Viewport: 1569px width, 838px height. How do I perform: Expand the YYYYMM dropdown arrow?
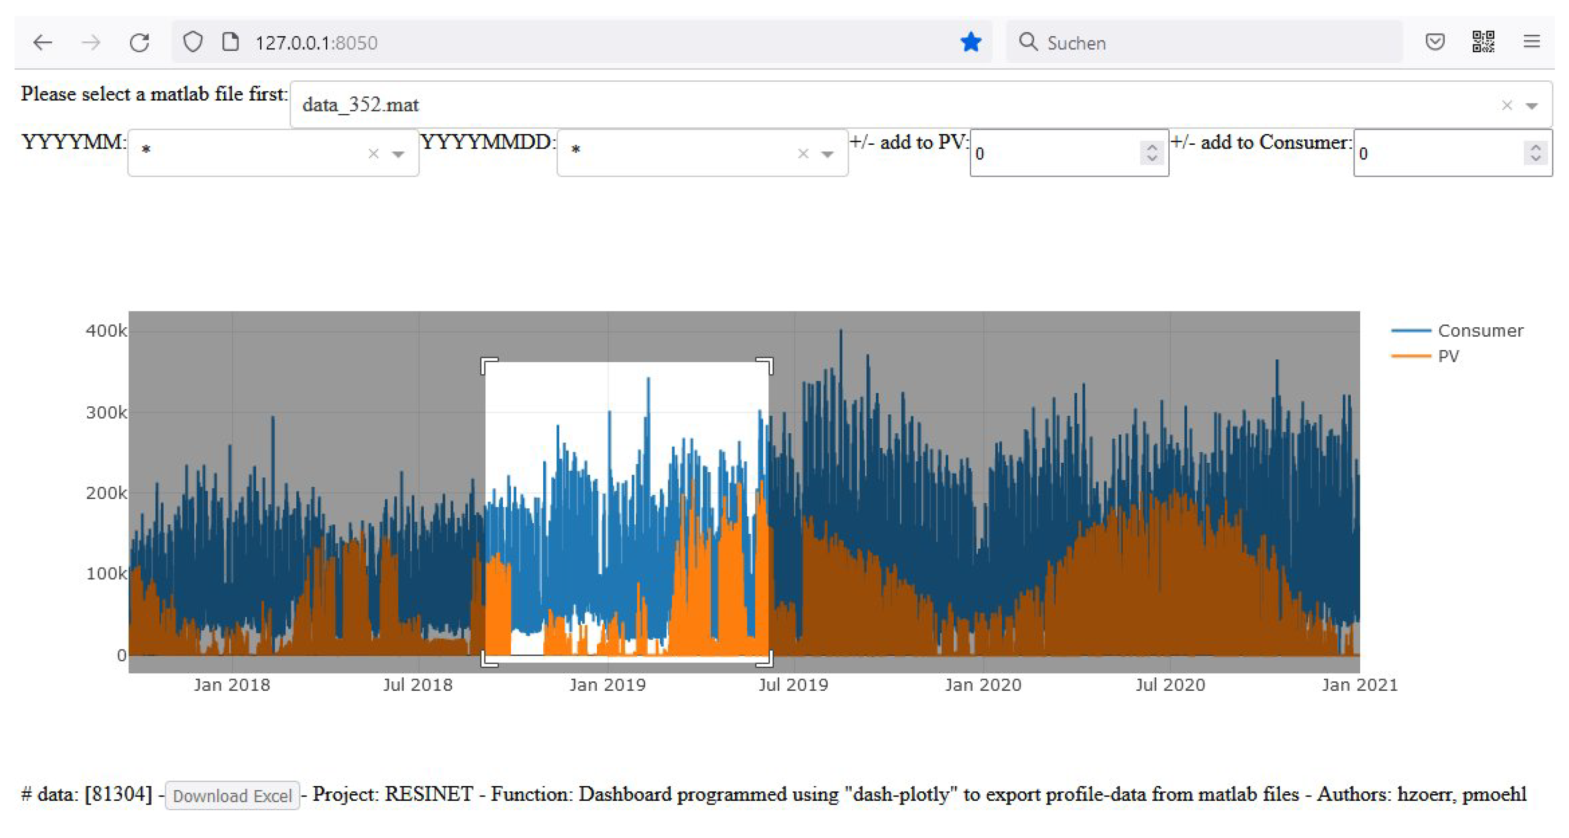(398, 154)
